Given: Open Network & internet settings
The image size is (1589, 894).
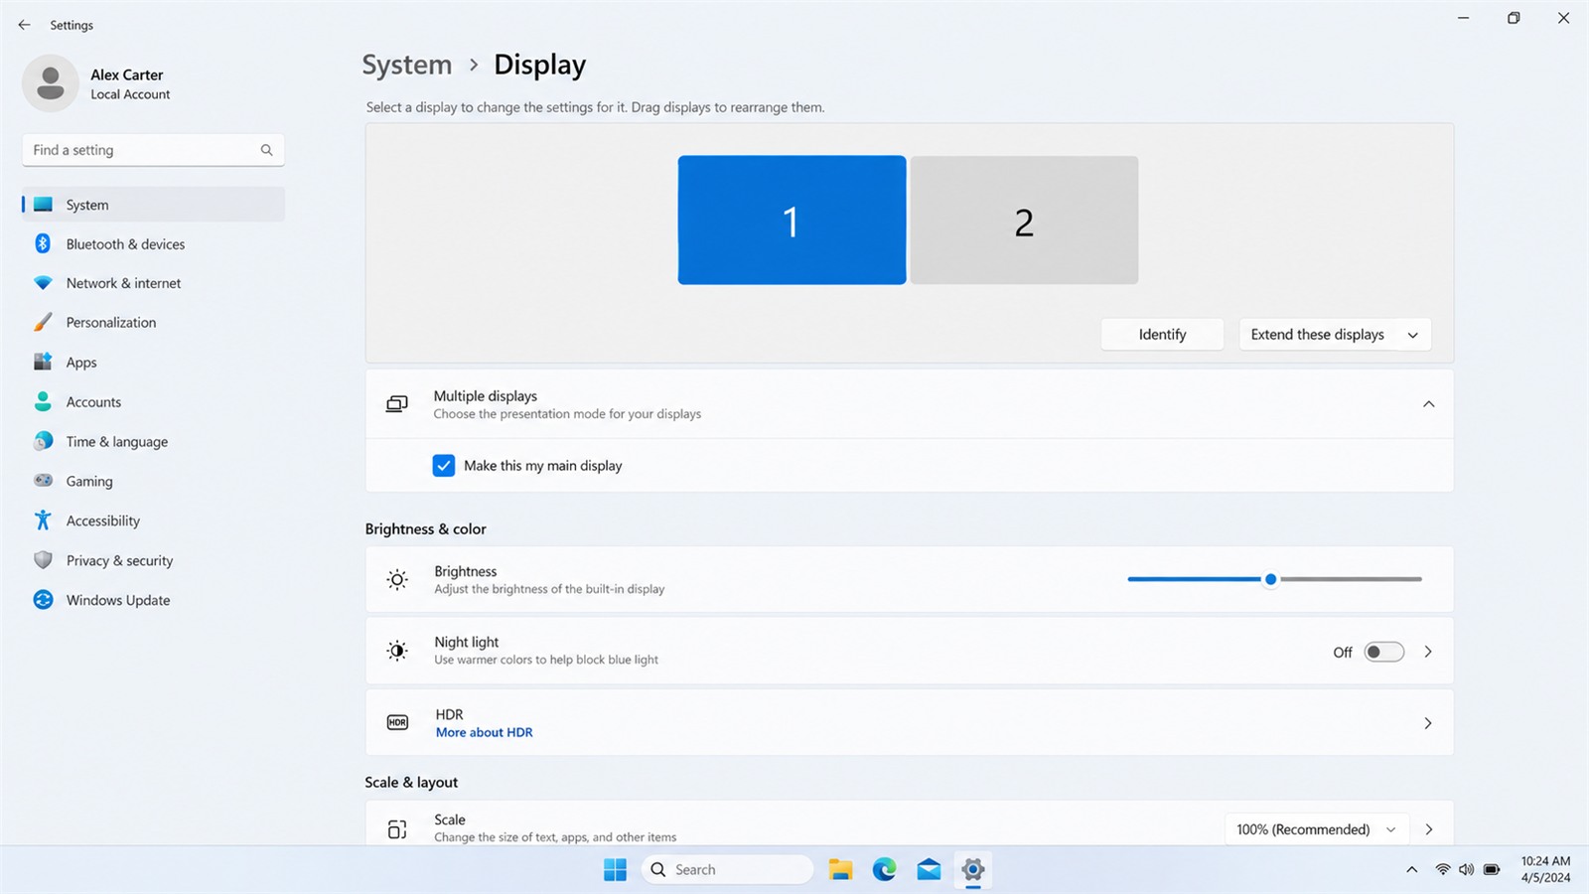Looking at the screenshot, I should click(x=153, y=283).
